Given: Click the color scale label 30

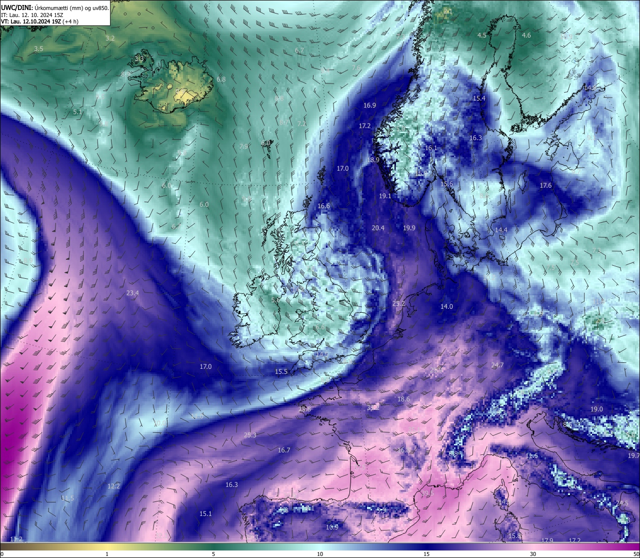Looking at the screenshot, I should [533, 554].
